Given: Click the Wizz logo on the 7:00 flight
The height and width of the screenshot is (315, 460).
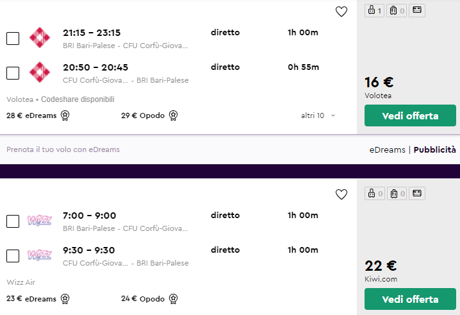Looking at the screenshot, I should click(40, 221).
